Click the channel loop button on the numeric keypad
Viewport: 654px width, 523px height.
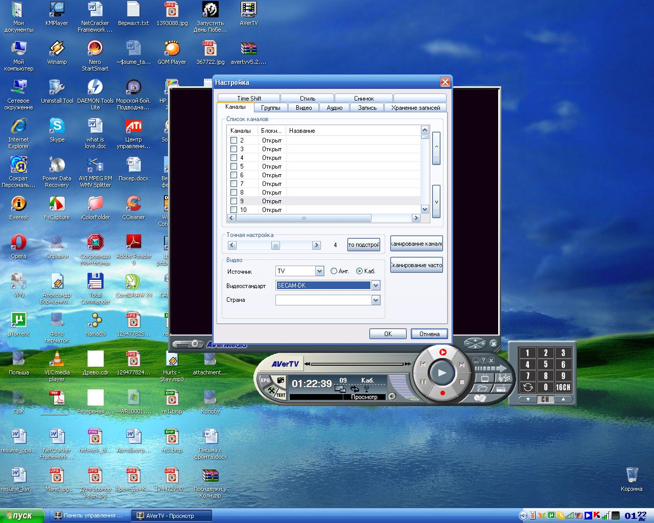coord(528,388)
